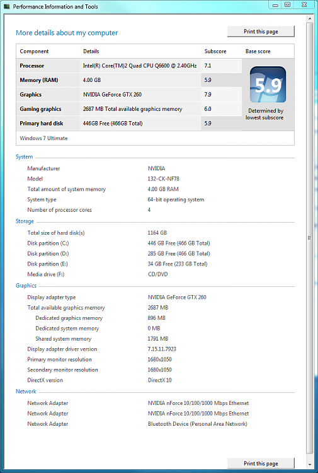Image resolution: width=318 pixels, height=473 pixels.
Task: Click the 64-bit operating system value
Action: coord(176,200)
